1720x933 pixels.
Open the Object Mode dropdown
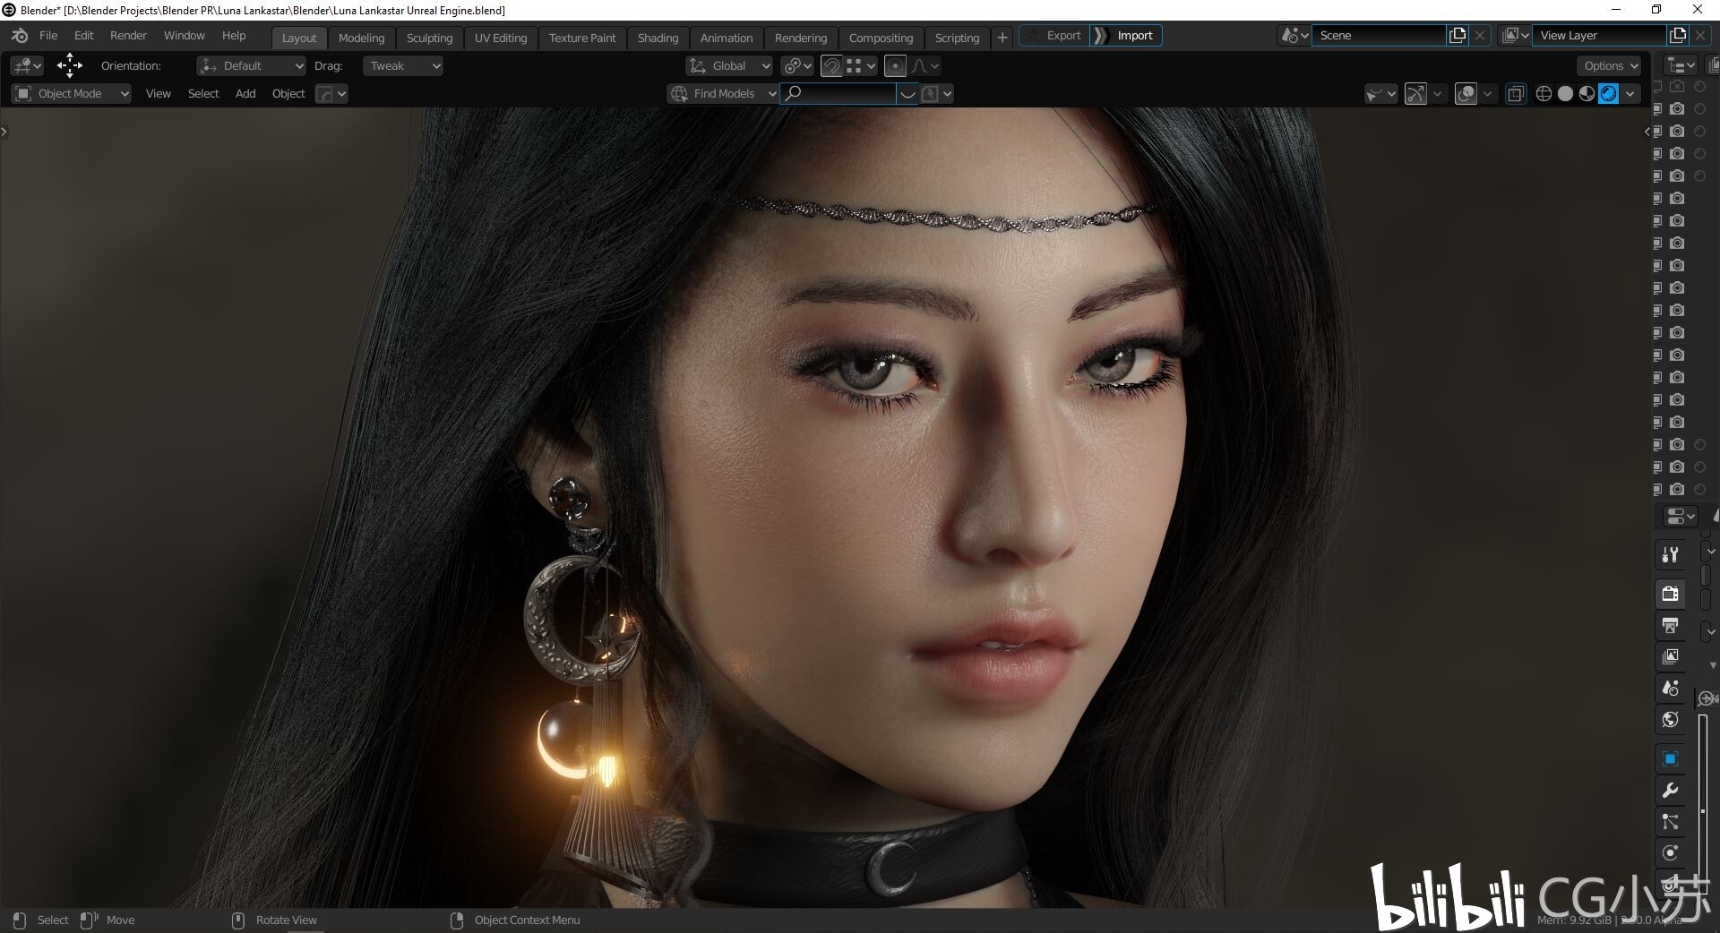point(71,93)
